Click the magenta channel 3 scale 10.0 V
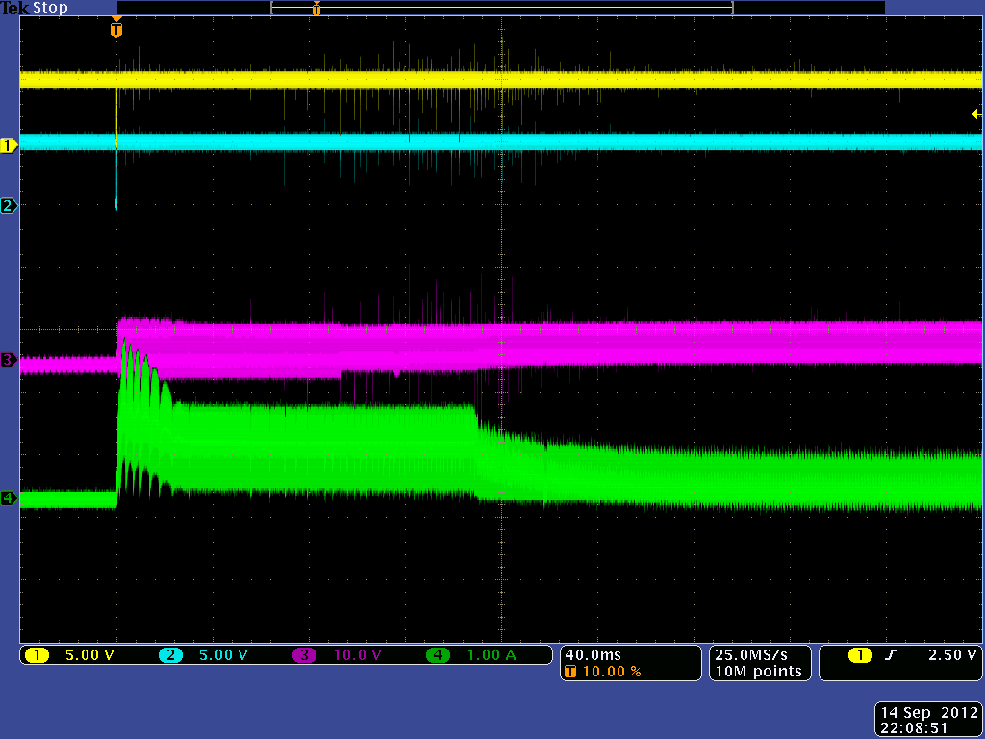 point(358,655)
